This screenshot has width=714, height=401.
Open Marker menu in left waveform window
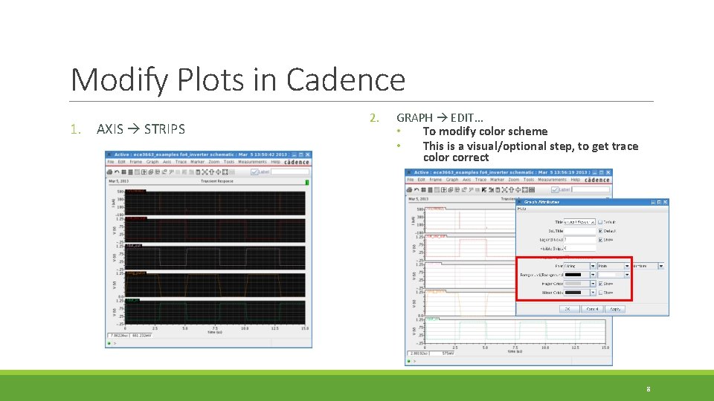click(x=197, y=162)
